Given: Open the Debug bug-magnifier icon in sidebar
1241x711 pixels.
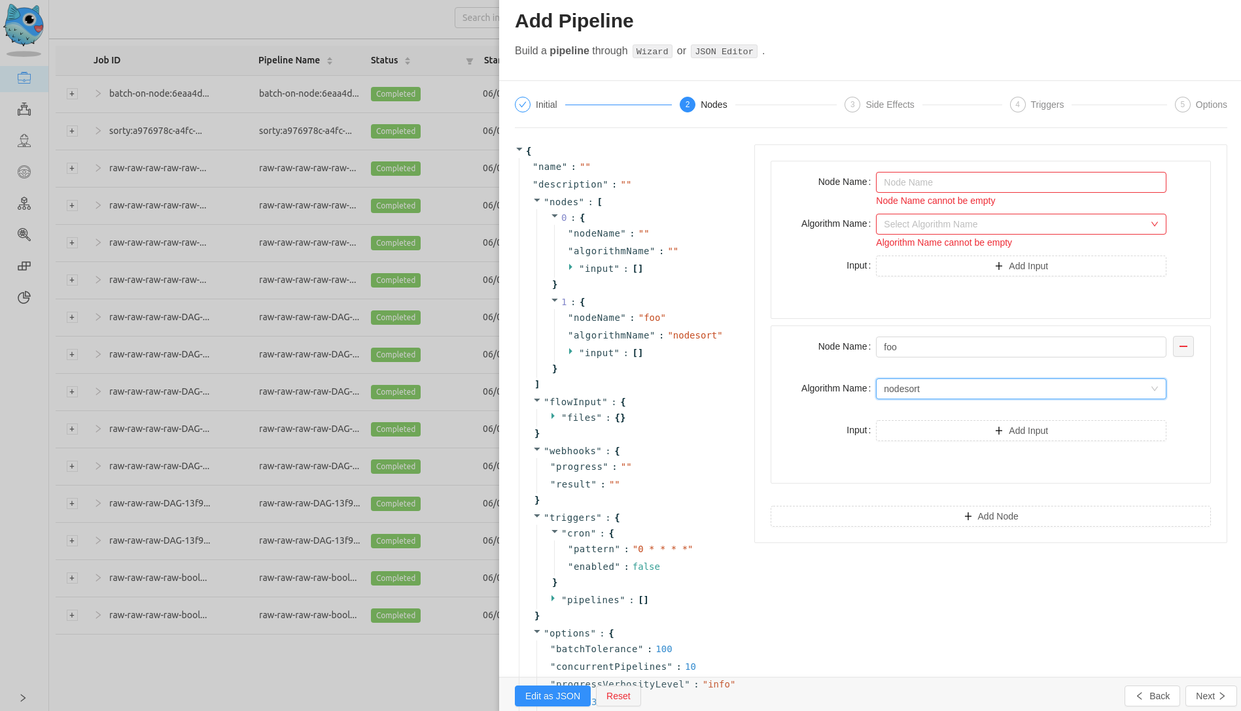Looking at the screenshot, I should click(x=24, y=235).
